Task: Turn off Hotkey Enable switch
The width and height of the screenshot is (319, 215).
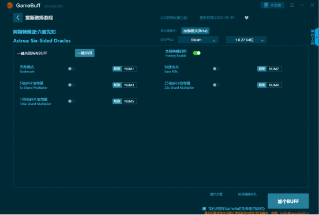Action: pyautogui.click(x=197, y=53)
